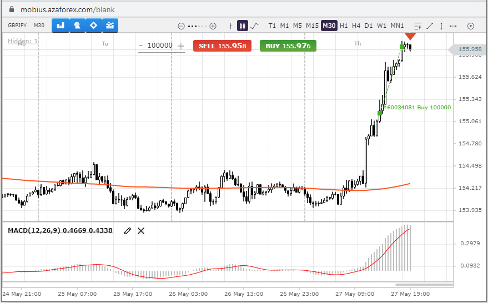Select the vertical line drawing tool
The height and width of the screenshot is (303, 488).
pyautogui.click(x=441, y=26)
